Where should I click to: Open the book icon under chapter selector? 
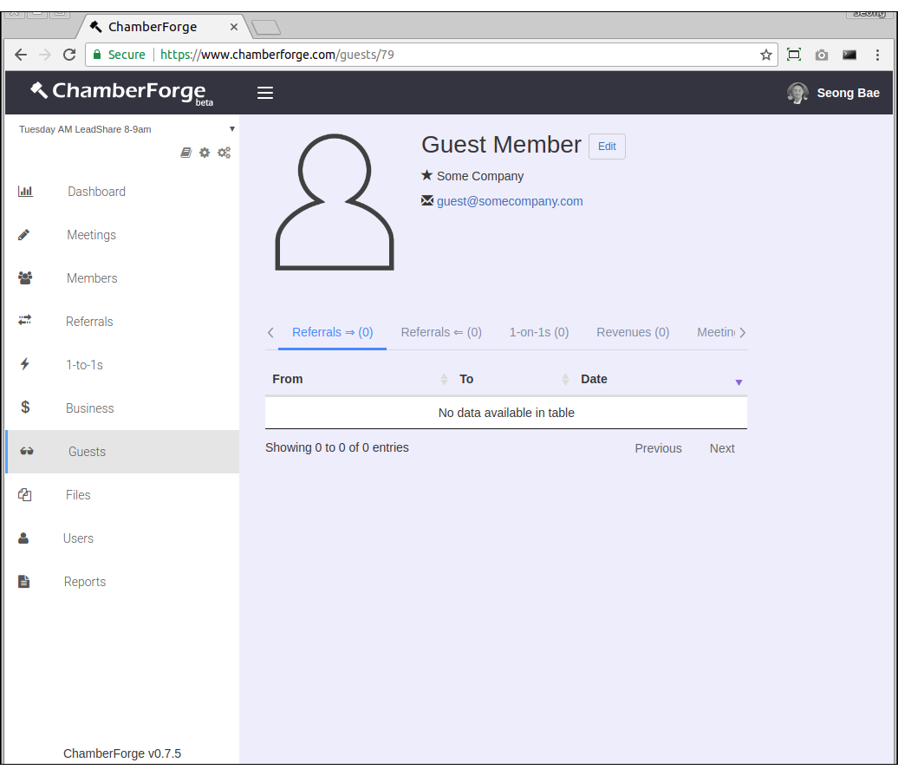(x=185, y=153)
